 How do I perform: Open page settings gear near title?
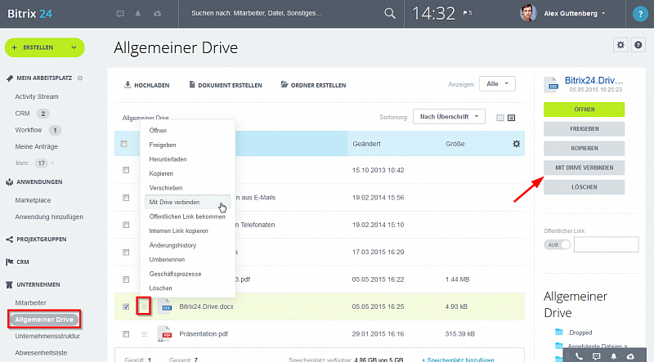click(620, 45)
